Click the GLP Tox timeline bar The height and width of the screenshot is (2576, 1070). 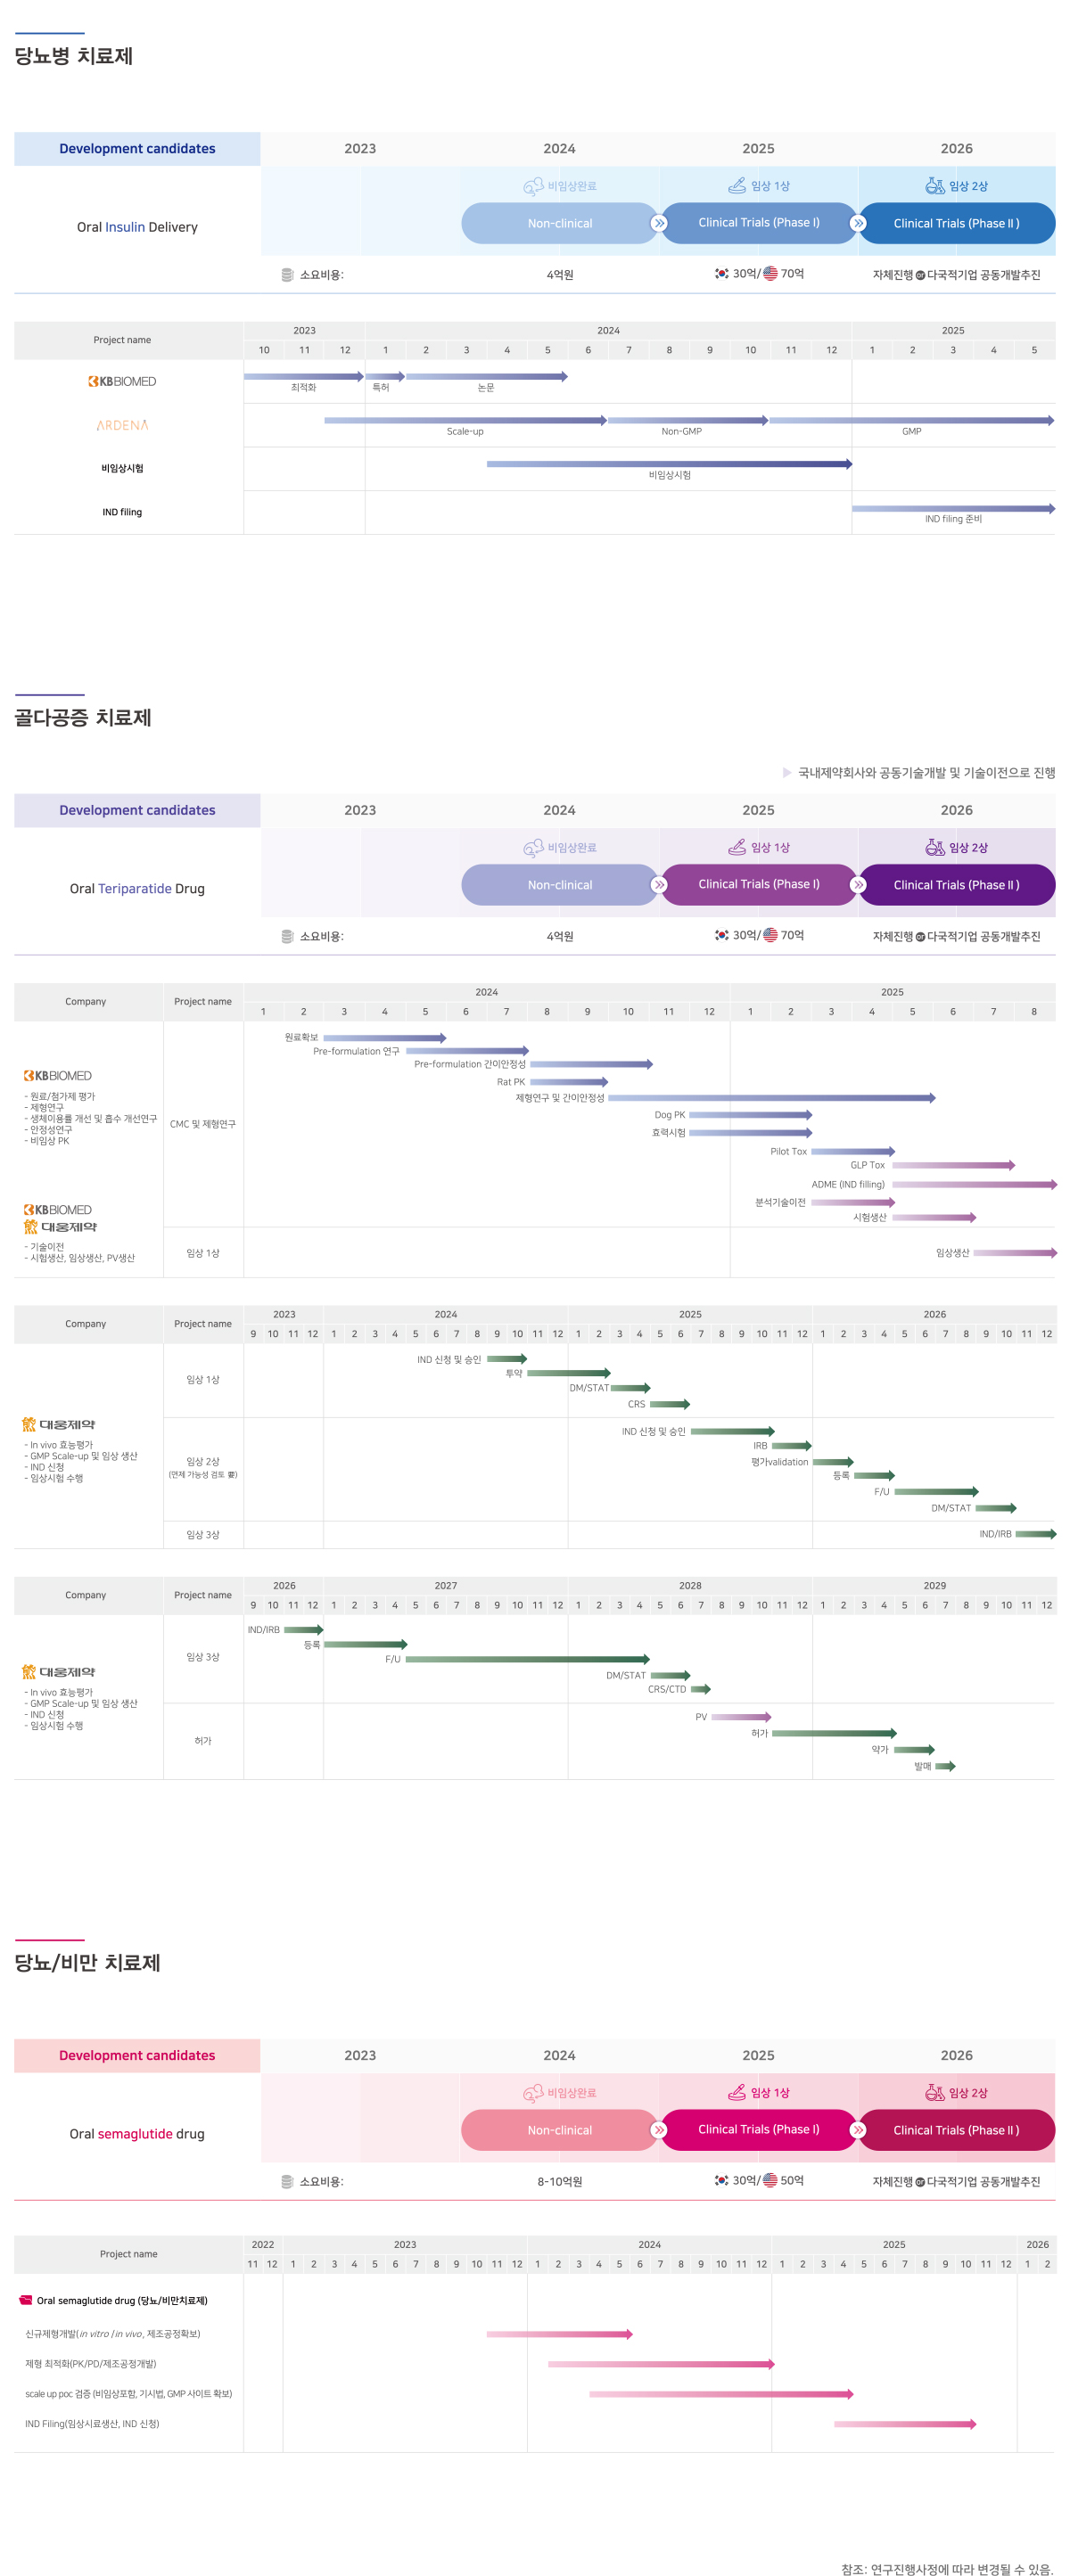[x=954, y=1165]
